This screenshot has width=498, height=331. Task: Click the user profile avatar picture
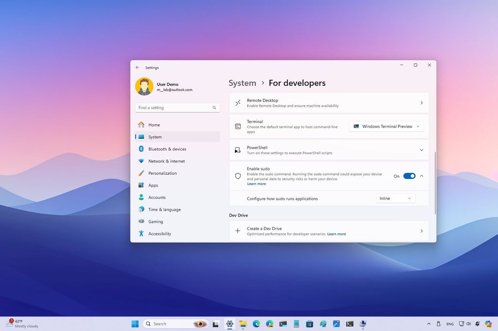point(144,86)
